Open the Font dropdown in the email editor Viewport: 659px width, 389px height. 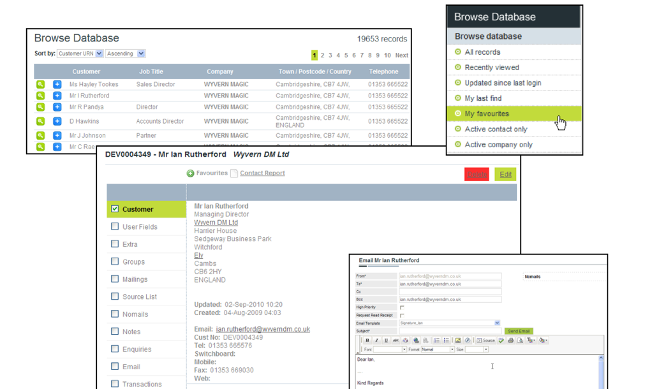click(x=390, y=349)
